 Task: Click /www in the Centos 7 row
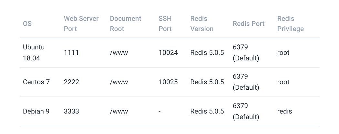click(119, 82)
